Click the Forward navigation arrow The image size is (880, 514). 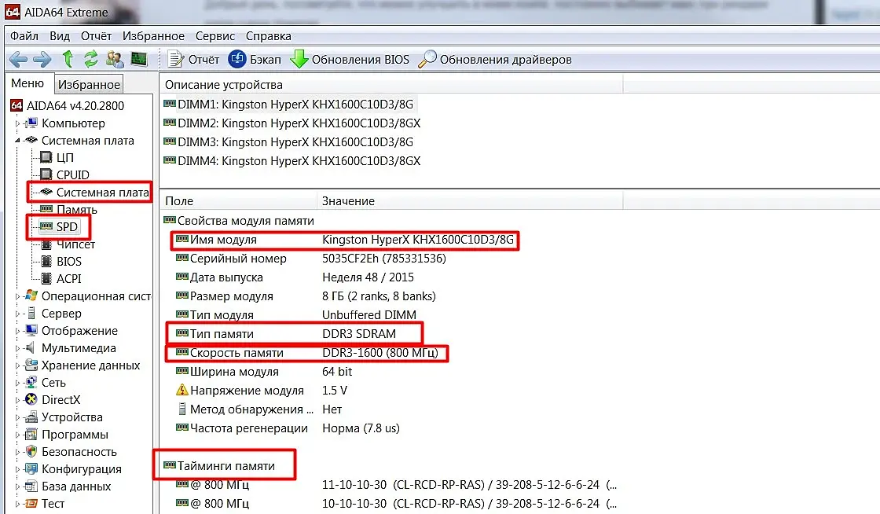(42, 59)
